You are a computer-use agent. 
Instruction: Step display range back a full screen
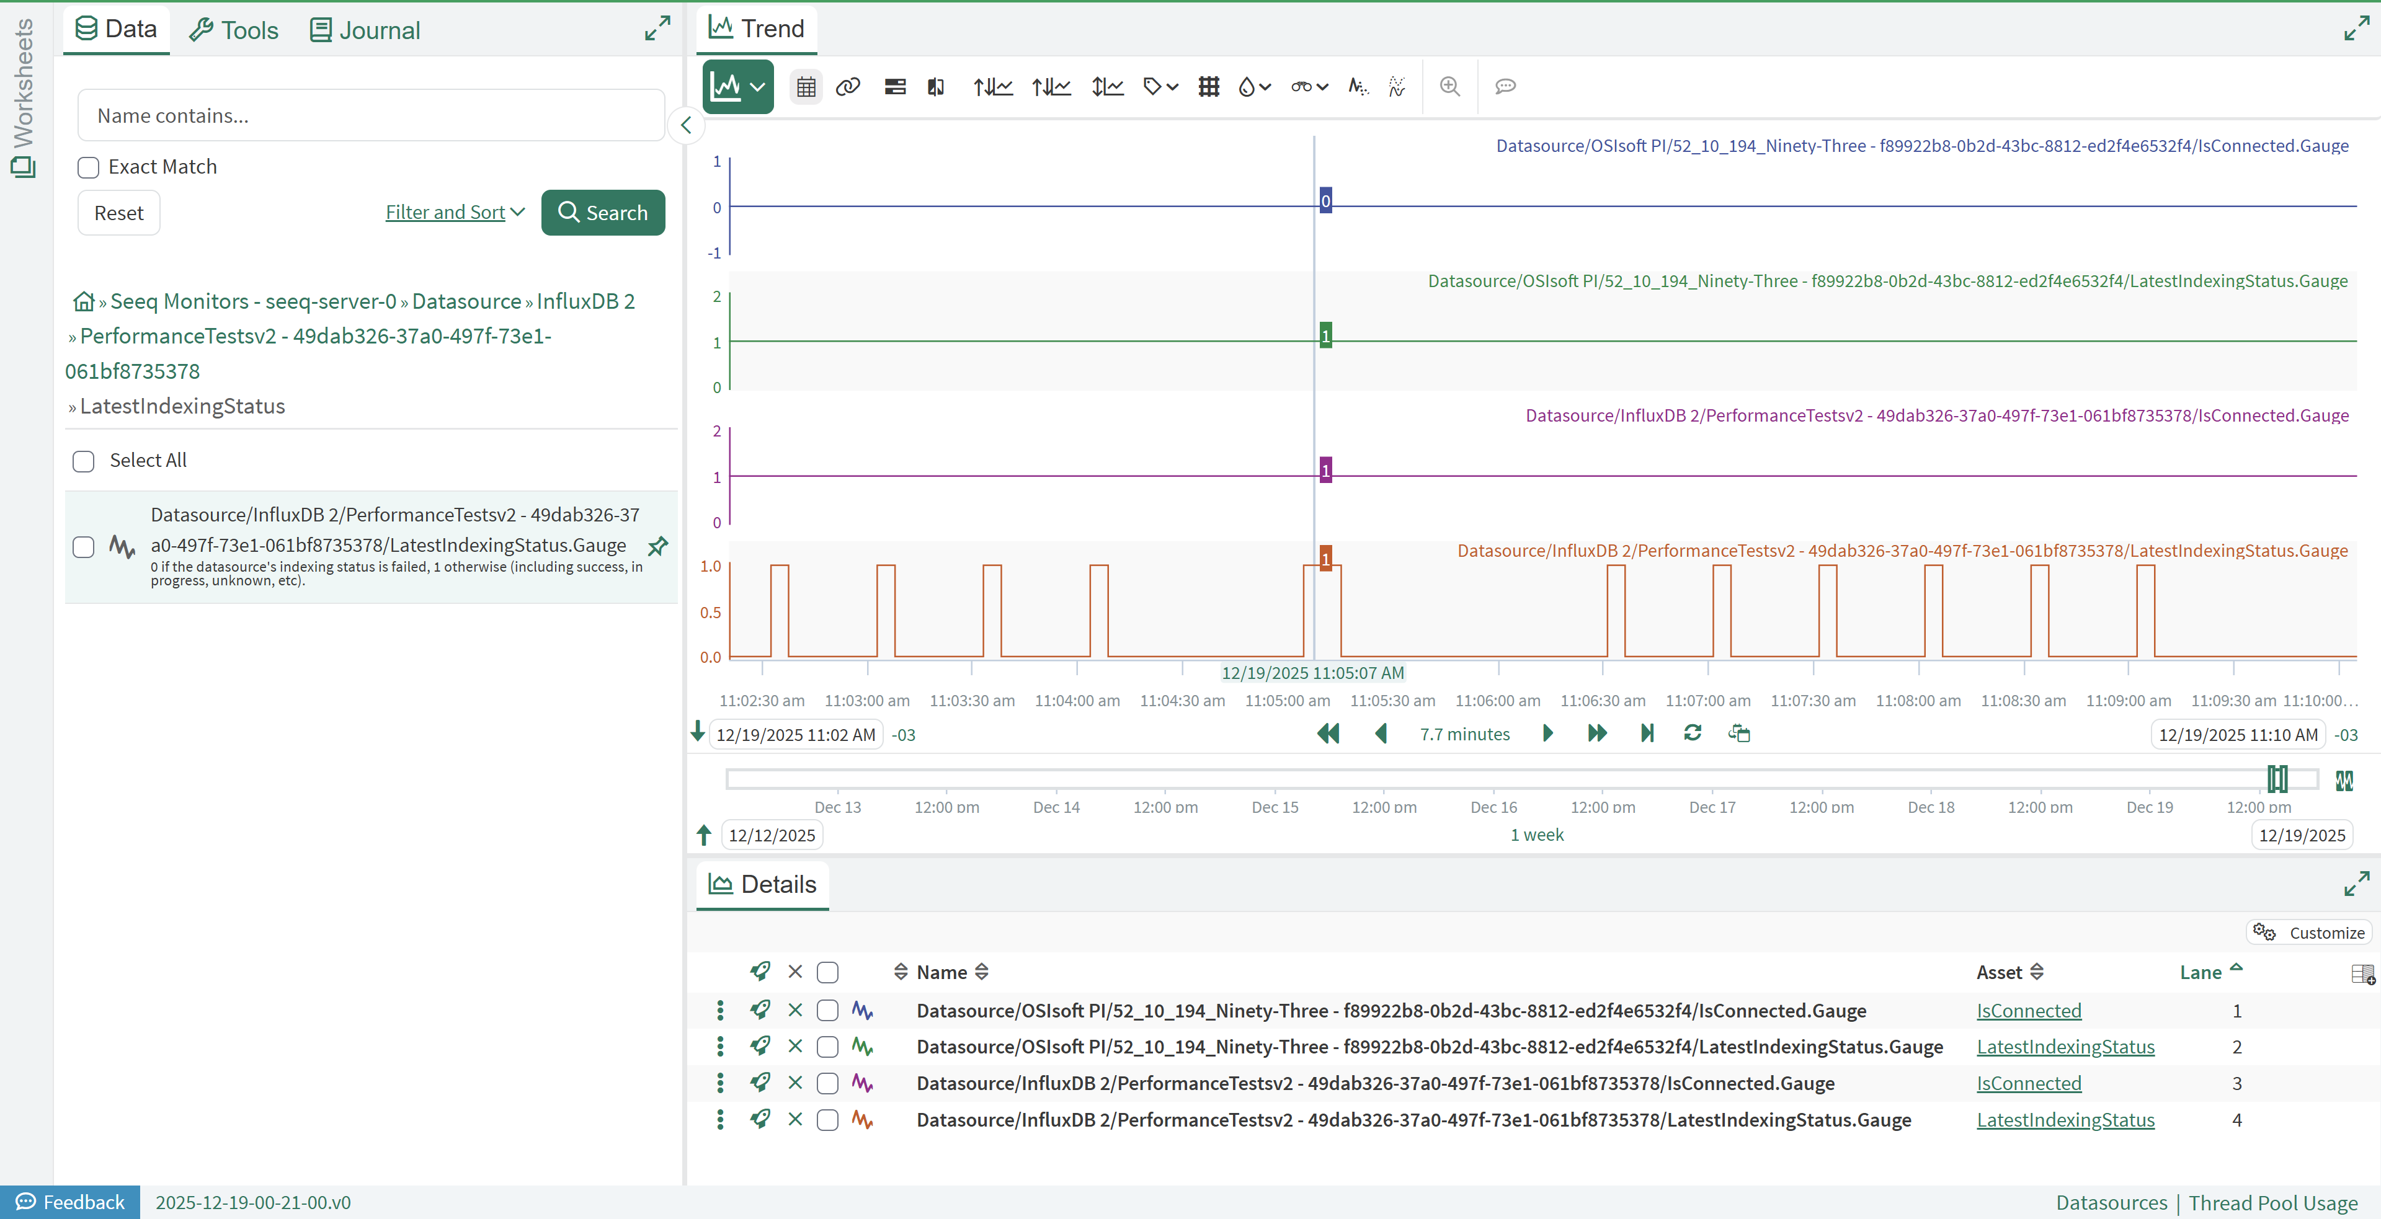click(x=1327, y=733)
